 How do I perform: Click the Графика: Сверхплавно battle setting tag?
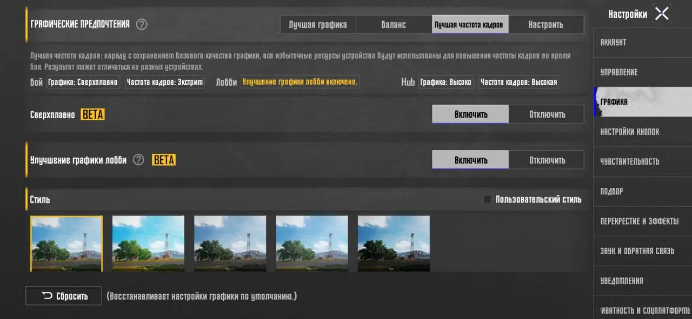click(83, 82)
